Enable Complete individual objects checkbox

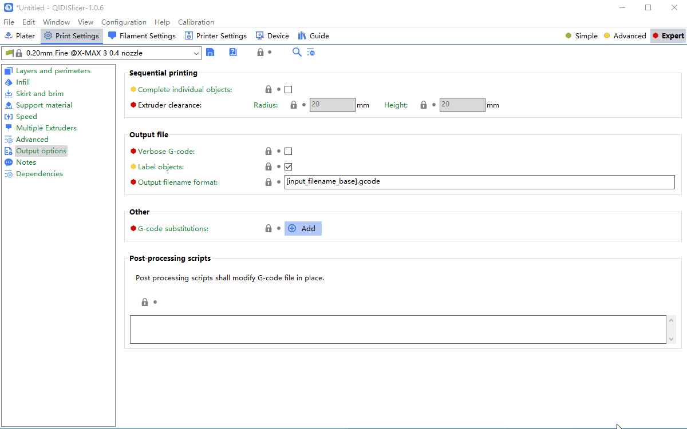click(288, 90)
